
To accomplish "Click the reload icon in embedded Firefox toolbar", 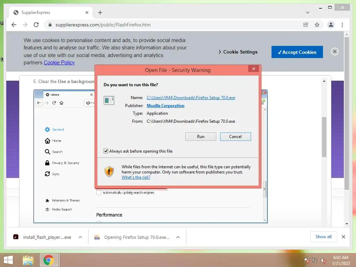I will (54, 103).
